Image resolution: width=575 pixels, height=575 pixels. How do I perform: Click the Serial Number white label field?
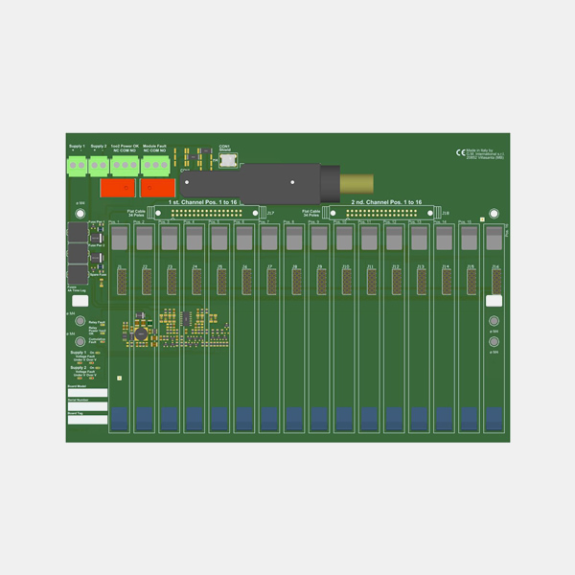click(86, 406)
